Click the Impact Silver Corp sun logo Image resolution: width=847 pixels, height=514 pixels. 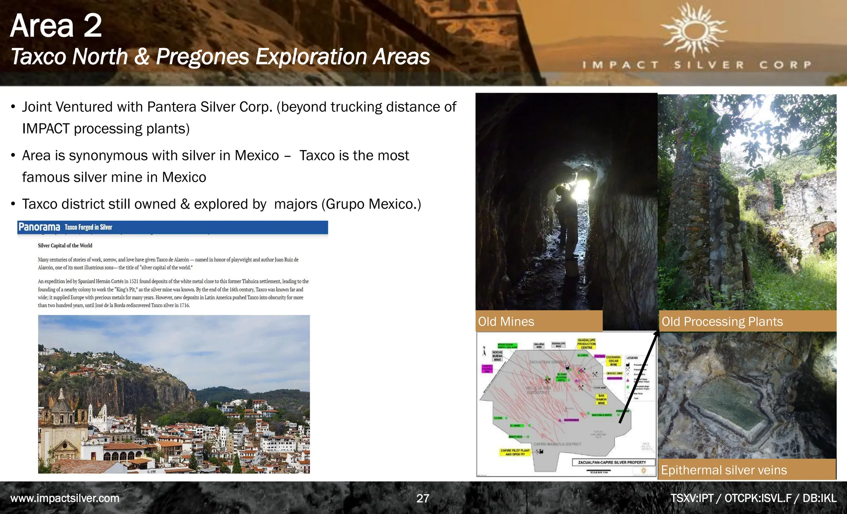694,30
